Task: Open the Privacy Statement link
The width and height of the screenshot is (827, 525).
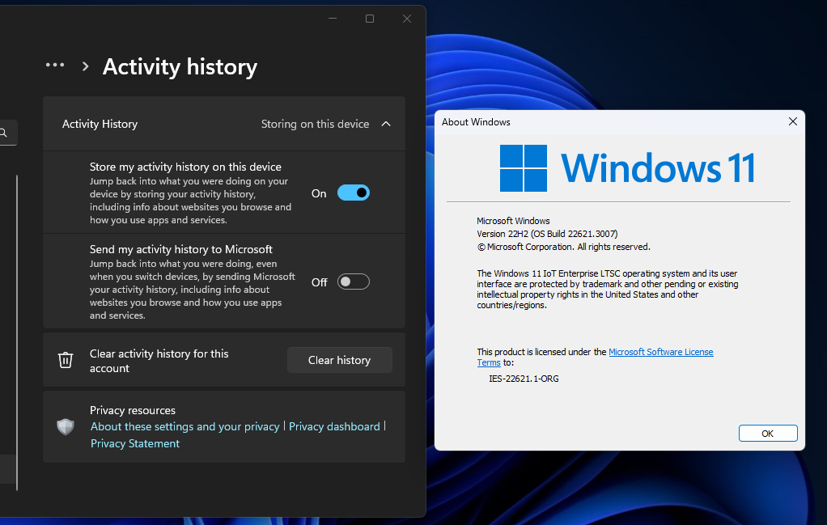Action: point(135,443)
